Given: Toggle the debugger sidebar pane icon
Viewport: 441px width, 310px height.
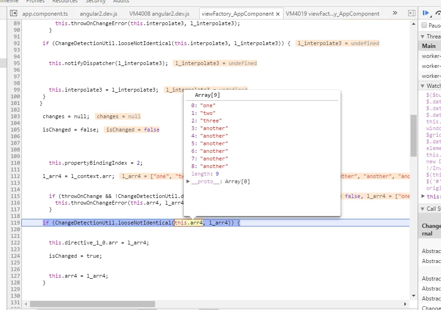Looking at the screenshot, I should (x=412, y=13).
